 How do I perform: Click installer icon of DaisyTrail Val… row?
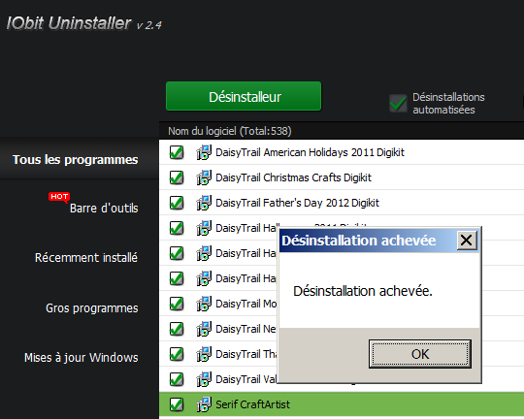[204, 379]
